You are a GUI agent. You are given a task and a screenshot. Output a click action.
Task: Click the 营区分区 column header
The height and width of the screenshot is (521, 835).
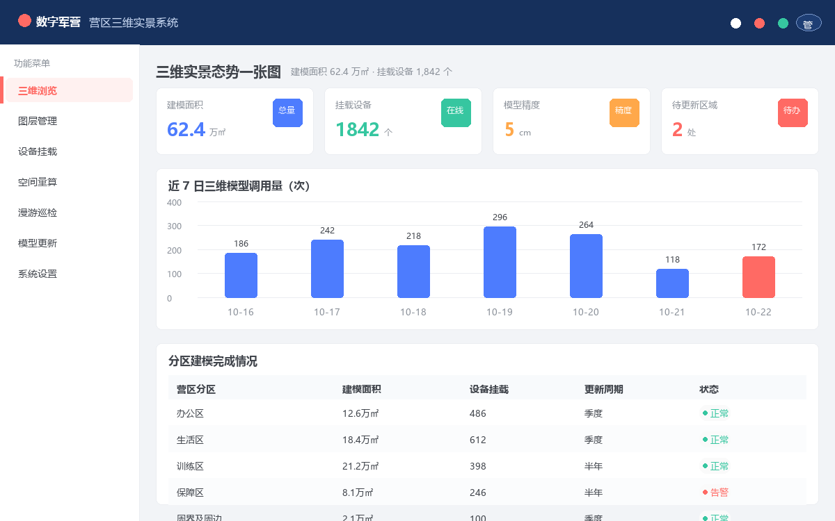point(196,390)
